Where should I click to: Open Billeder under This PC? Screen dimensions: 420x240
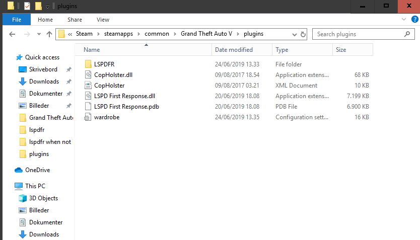39,210
